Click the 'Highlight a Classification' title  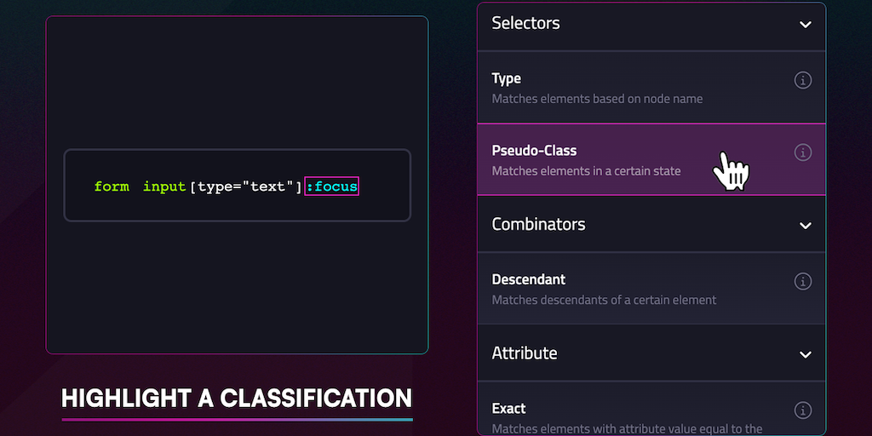pyautogui.click(x=237, y=399)
